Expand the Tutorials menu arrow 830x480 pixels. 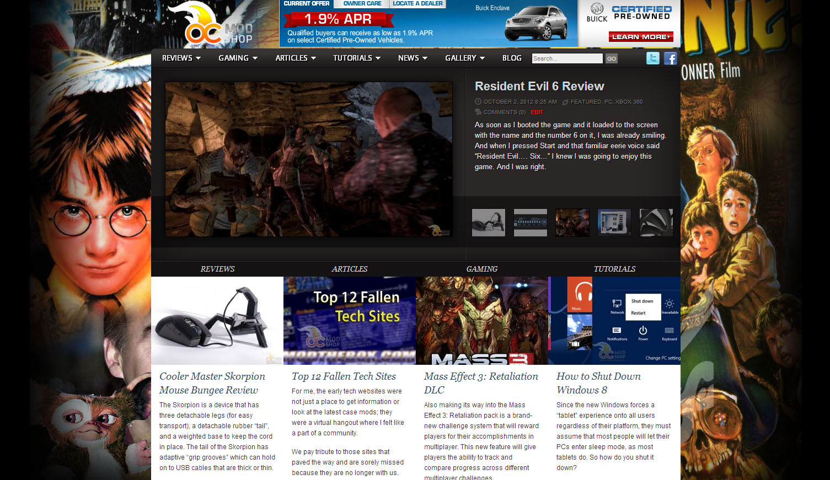pos(378,58)
